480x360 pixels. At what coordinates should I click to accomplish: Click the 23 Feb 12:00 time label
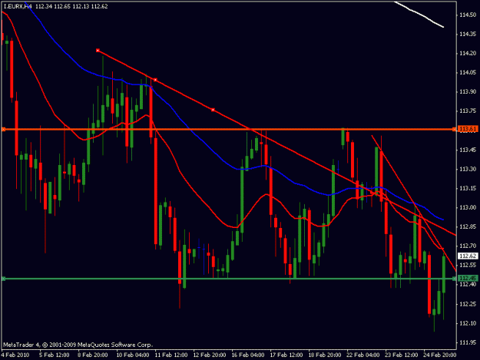tap(402, 355)
